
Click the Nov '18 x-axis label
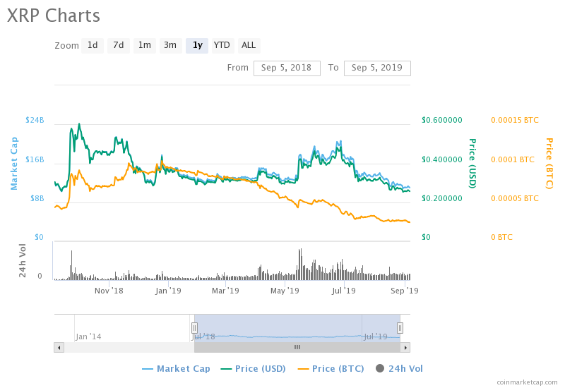(x=109, y=291)
